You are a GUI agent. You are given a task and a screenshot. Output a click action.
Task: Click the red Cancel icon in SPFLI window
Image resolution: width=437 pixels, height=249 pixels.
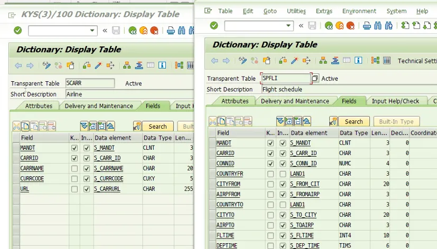(x=350, y=26)
